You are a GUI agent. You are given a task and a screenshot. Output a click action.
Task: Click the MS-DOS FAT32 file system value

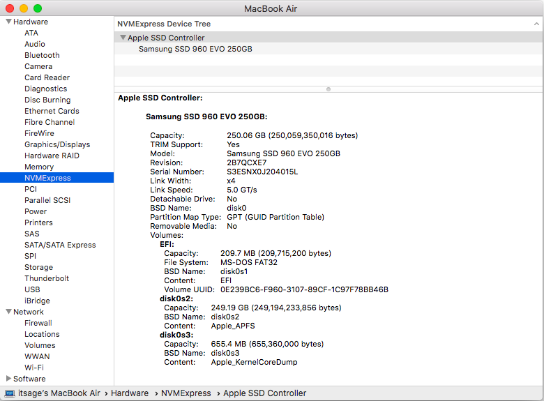(x=249, y=263)
